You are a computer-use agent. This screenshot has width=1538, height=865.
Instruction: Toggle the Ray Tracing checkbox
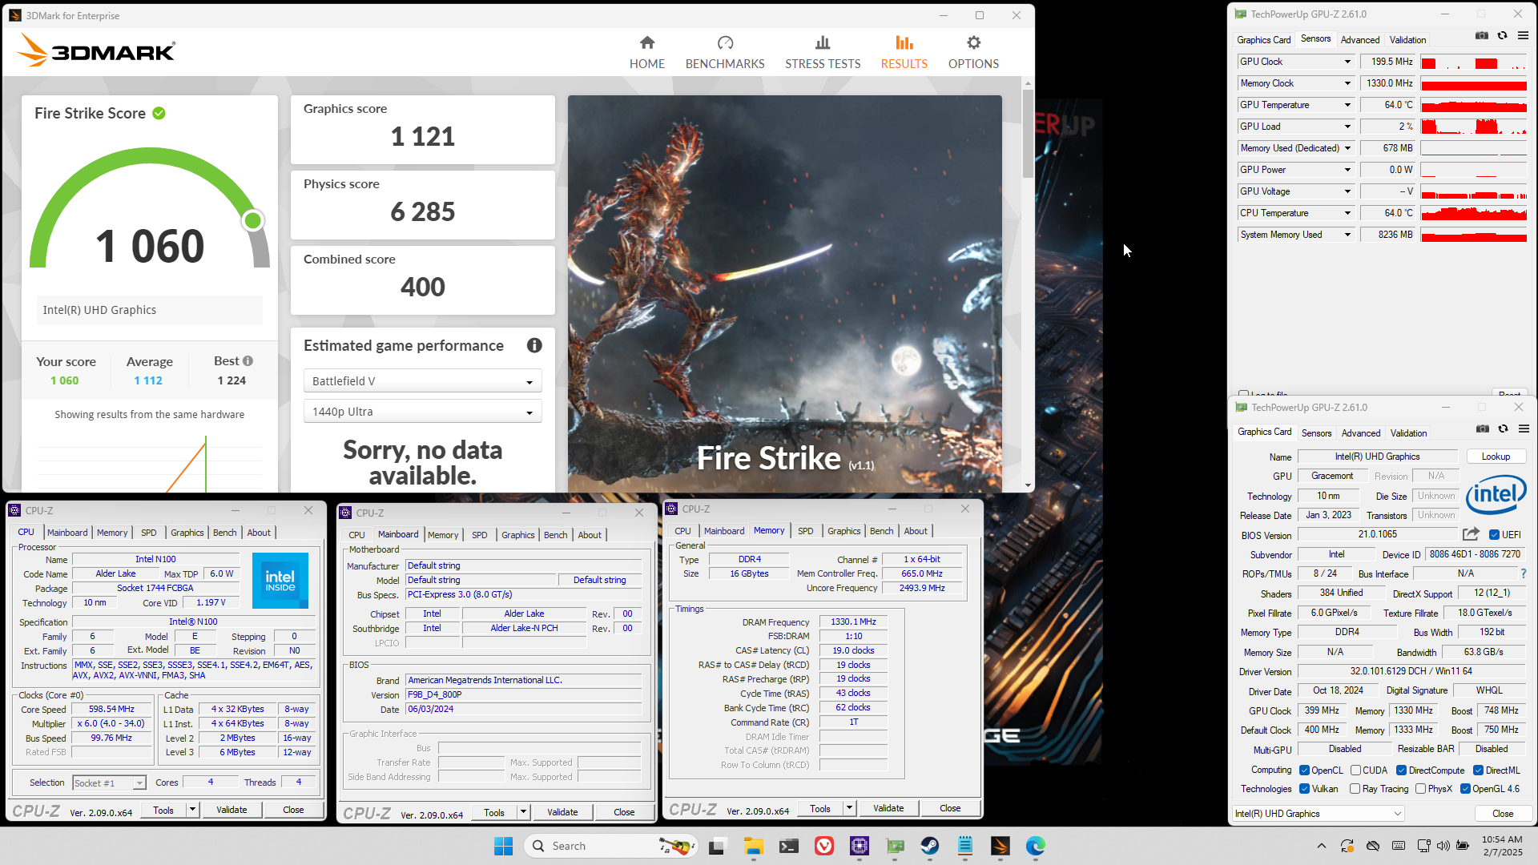(x=1355, y=789)
